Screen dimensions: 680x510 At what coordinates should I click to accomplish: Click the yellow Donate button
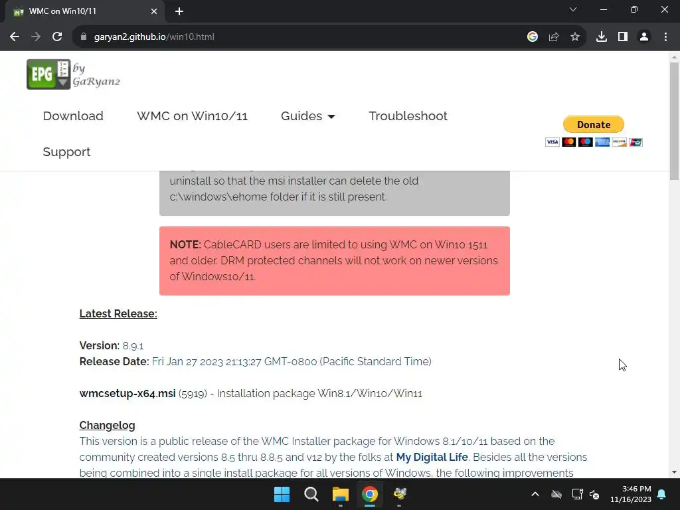(594, 124)
